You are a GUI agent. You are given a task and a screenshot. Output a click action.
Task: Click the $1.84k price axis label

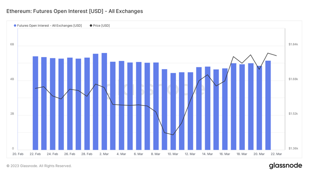[x=293, y=44]
